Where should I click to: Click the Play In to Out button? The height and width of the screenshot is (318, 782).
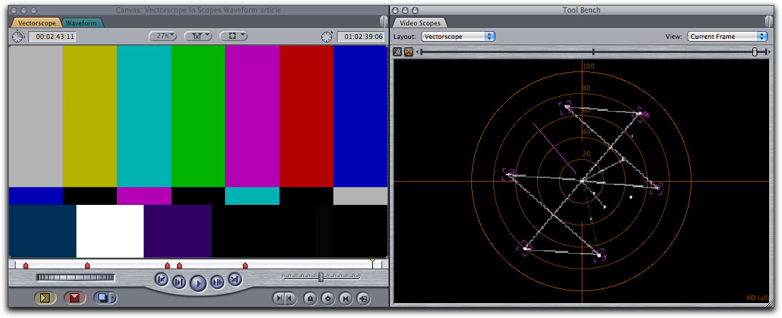tap(179, 282)
